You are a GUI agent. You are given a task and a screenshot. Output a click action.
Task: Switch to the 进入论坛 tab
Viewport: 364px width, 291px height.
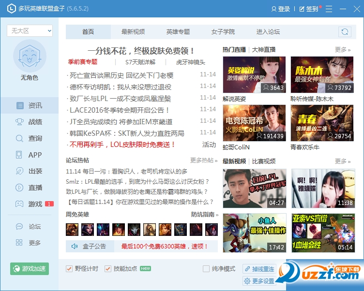coord(268,32)
